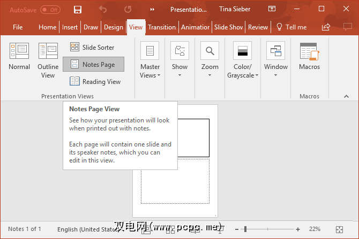Expand the Zoom dropdown in ribbon

[210, 59]
